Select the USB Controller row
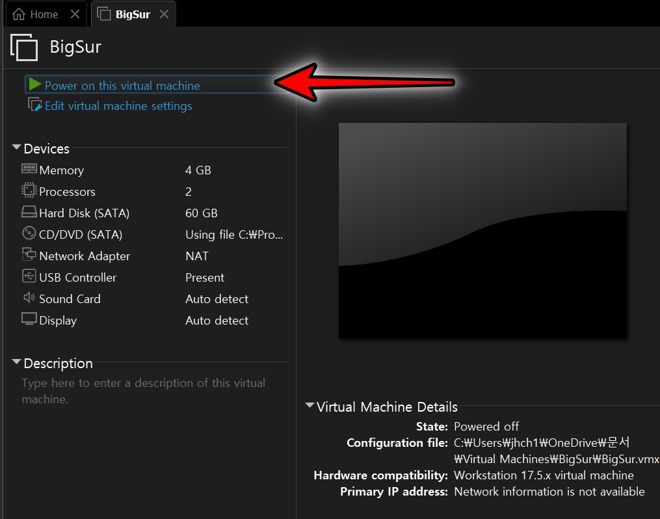 [152, 278]
